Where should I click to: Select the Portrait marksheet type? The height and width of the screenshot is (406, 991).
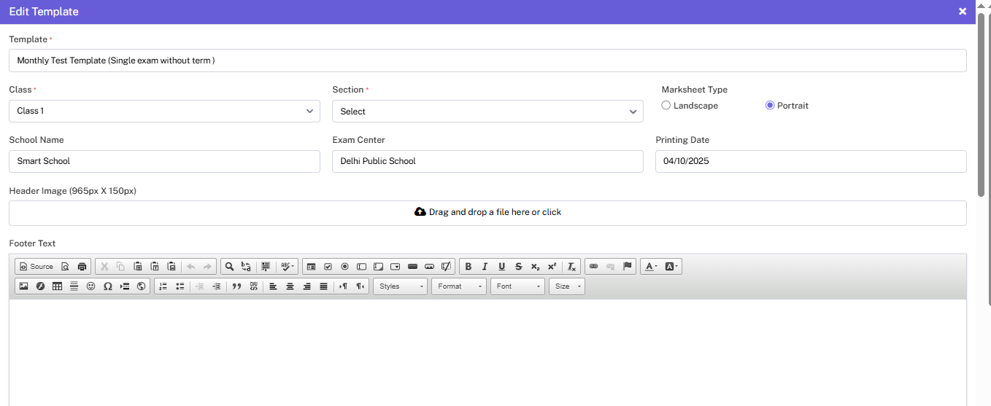(770, 106)
